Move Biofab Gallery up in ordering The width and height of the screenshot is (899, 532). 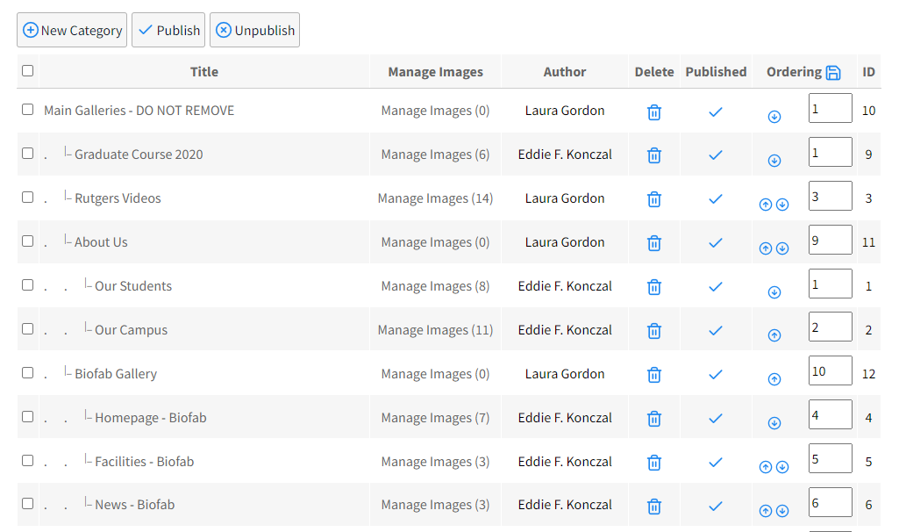point(774,379)
